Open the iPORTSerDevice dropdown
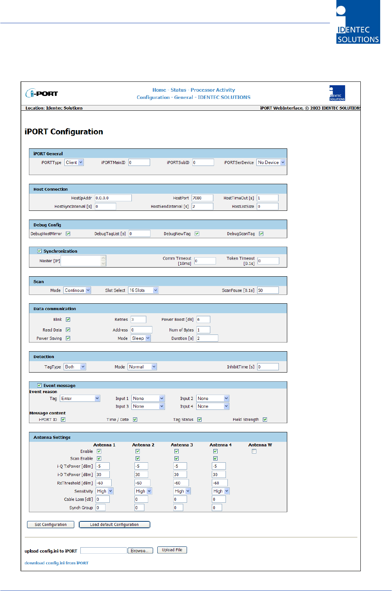This screenshot has height=591, width=392. click(x=271, y=162)
